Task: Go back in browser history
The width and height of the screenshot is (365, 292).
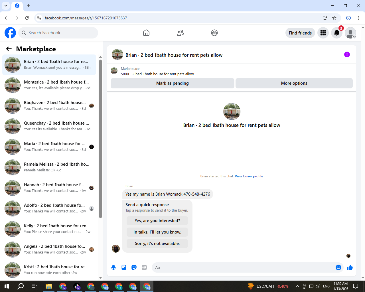Action: coord(6,18)
